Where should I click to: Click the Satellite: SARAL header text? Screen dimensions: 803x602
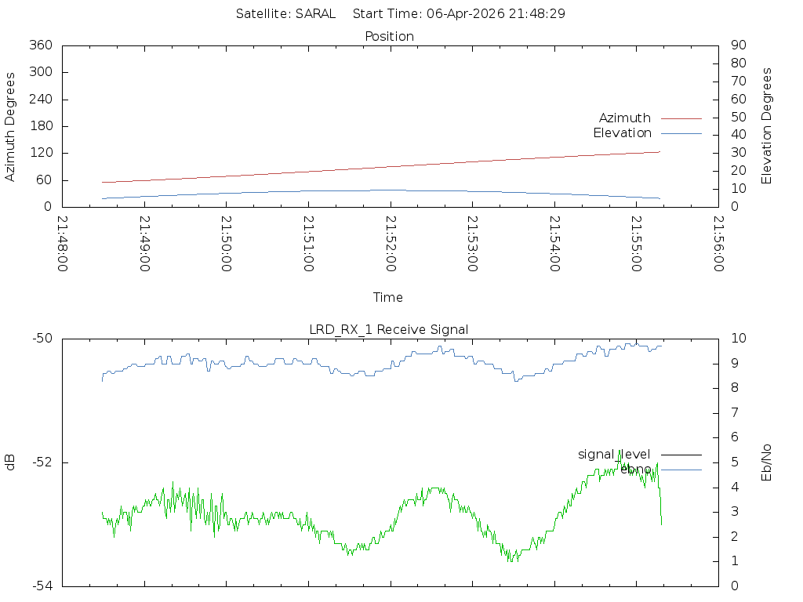(x=285, y=13)
